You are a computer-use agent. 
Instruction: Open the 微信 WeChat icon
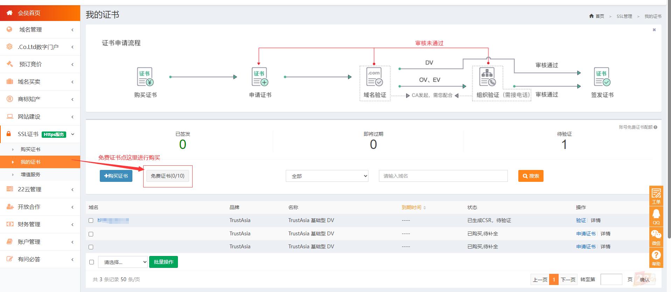[656, 237]
